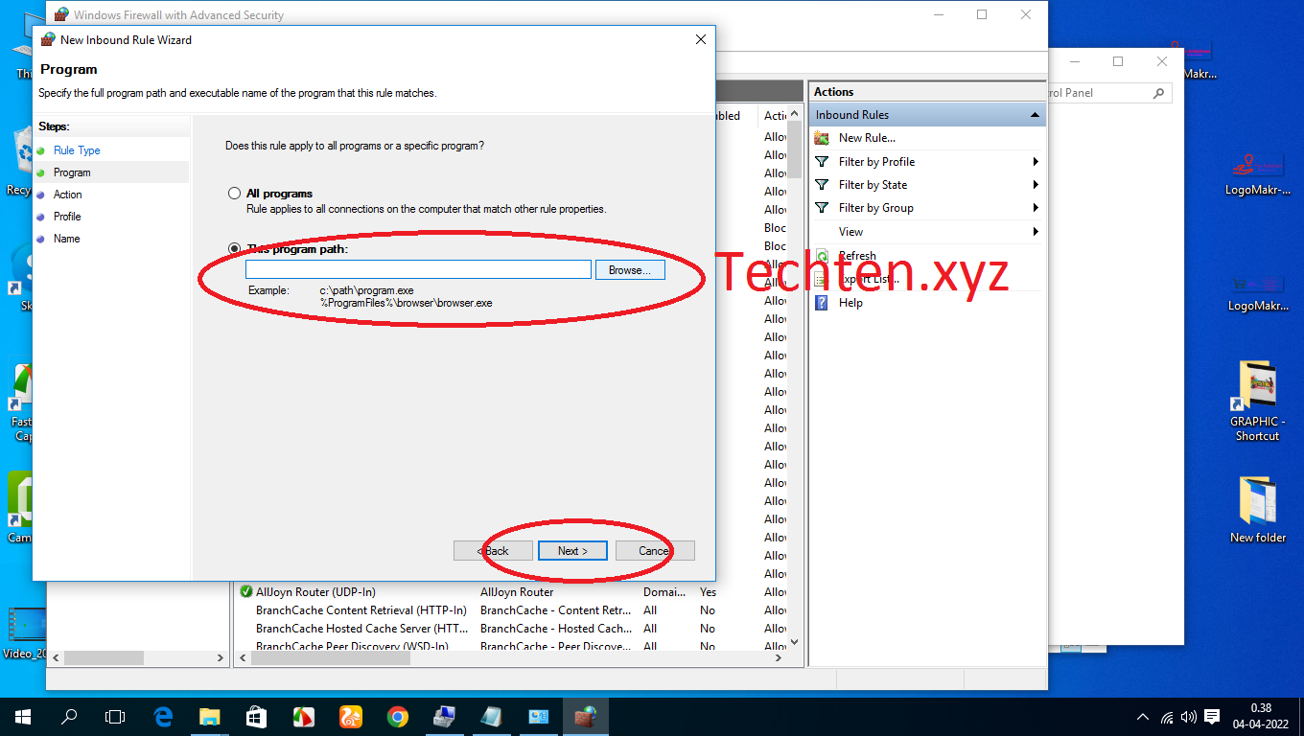This screenshot has width=1304, height=736.
Task: Select the Name step in wizard
Action: 67,239
